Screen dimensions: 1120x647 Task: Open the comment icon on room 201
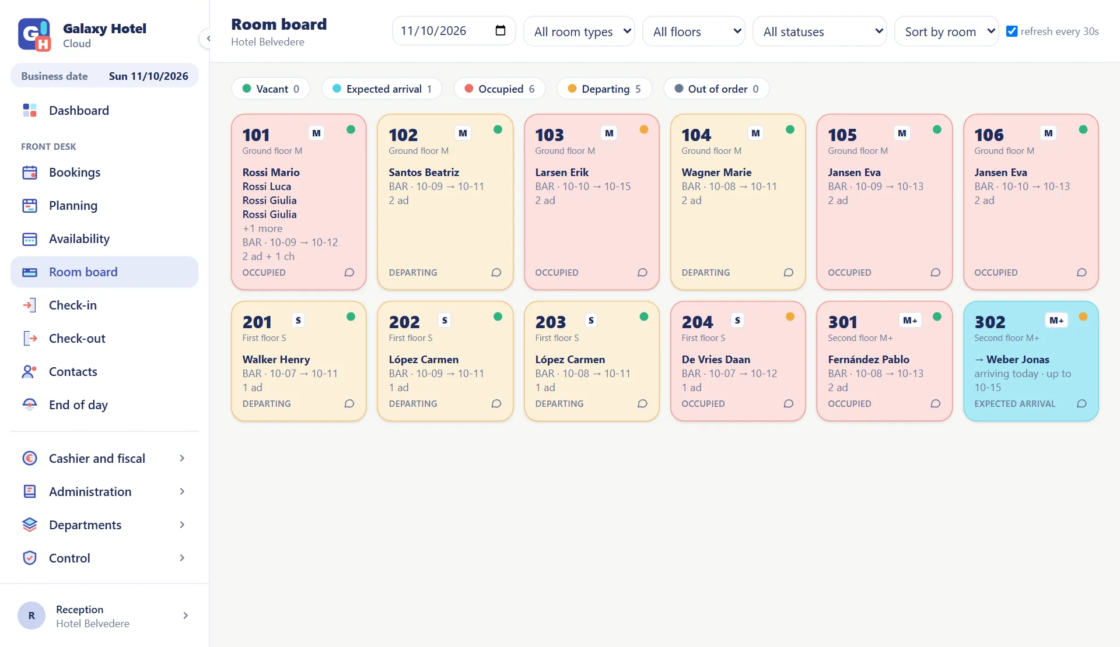tap(349, 403)
